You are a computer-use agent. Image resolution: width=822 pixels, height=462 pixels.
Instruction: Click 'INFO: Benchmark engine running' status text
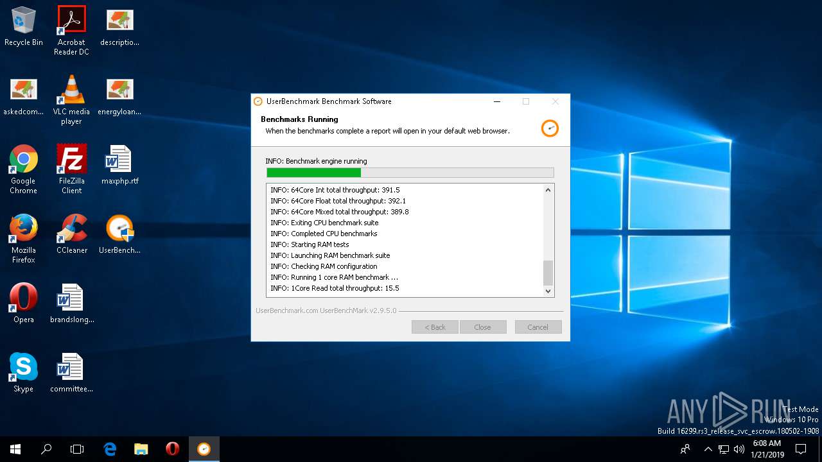point(316,161)
